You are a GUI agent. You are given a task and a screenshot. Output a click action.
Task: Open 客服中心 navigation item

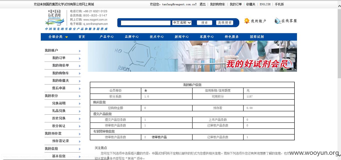click(x=207, y=37)
